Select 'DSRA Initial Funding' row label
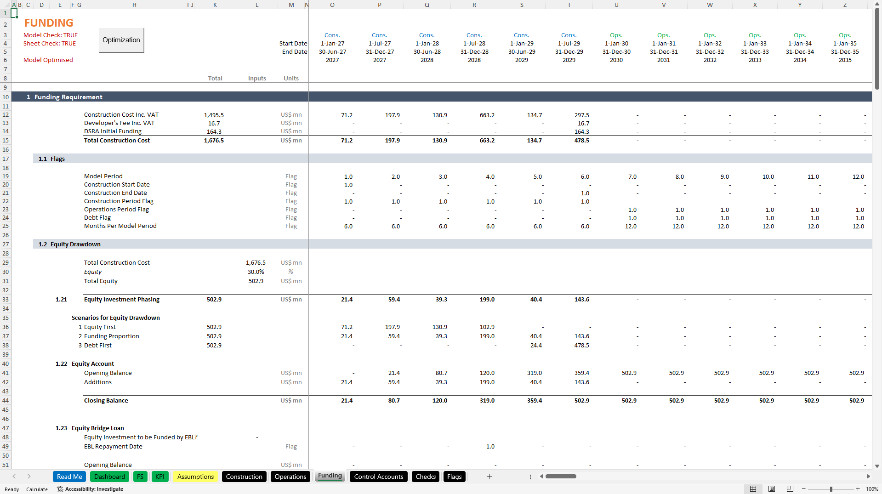 pyautogui.click(x=113, y=131)
